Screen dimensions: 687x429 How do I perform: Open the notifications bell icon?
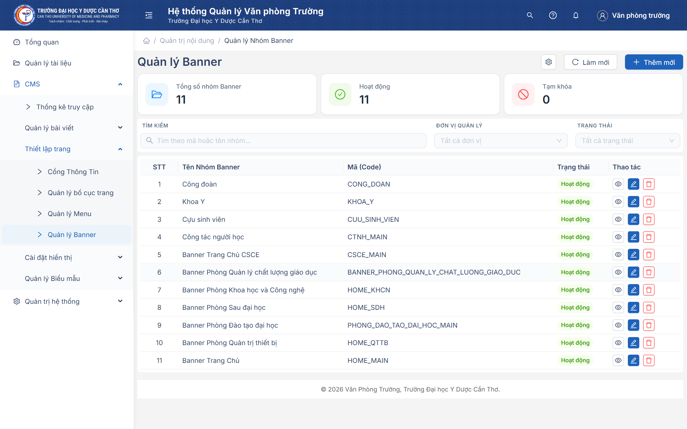pyautogui.click(x=576, y=15)
